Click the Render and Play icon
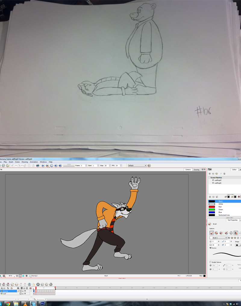The height and width of the screenshot is (306, 241). click(x=47, y=166)
